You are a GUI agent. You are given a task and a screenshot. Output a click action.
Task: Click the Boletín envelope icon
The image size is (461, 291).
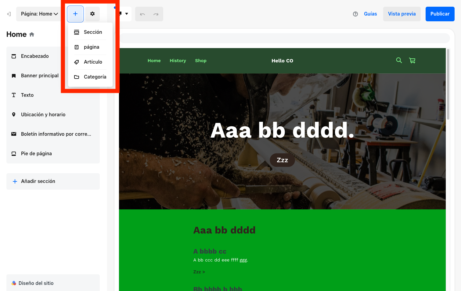pos(14,134)
